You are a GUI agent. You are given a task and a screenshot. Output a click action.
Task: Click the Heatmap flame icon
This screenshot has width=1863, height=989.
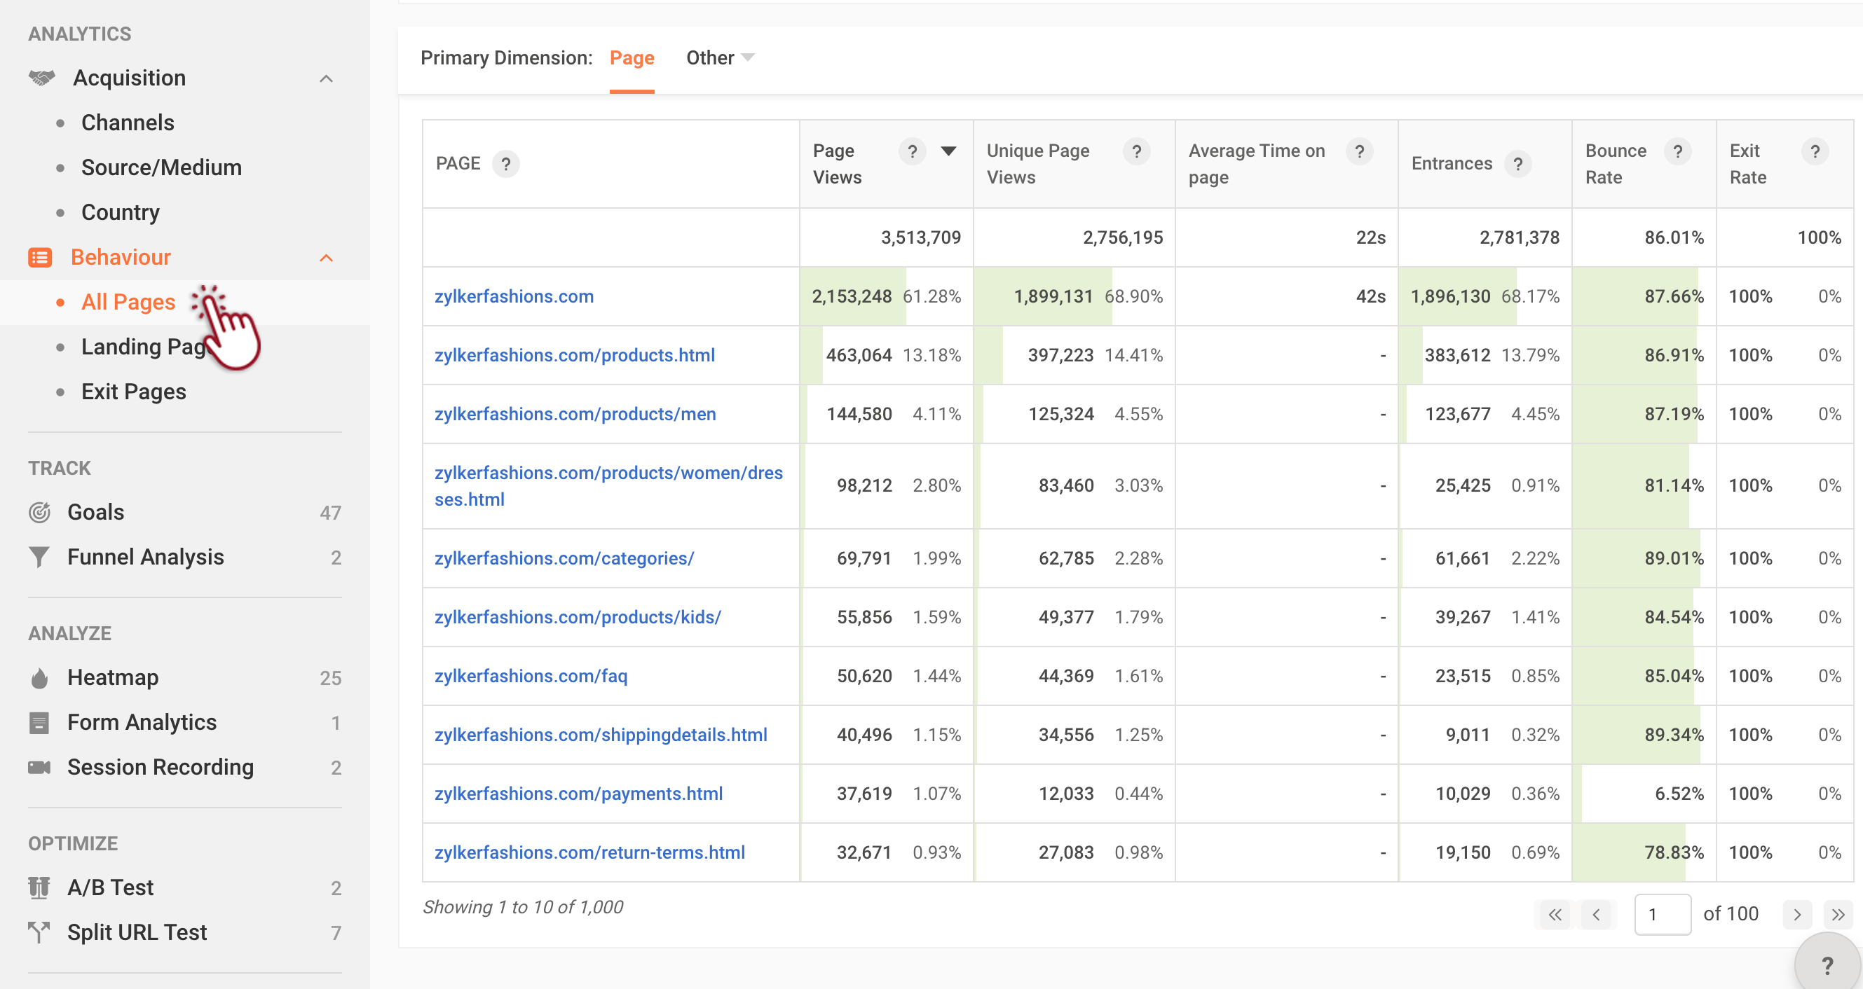click(x=40, y=678)
